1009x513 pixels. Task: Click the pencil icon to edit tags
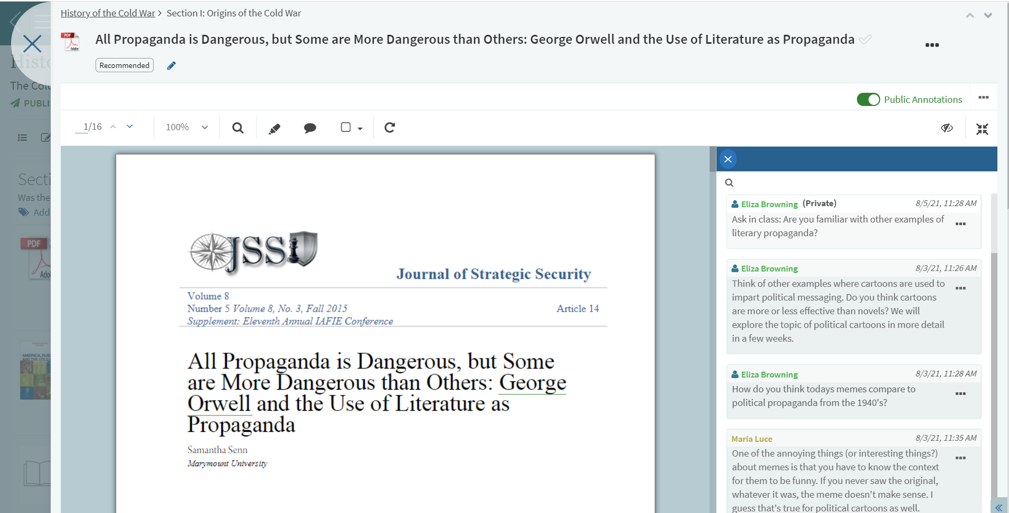171,65
